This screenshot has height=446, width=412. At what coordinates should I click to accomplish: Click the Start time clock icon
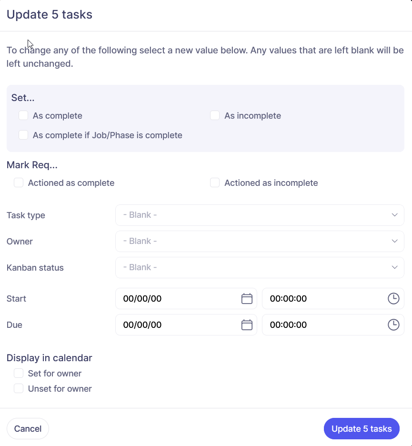[393, 299]
